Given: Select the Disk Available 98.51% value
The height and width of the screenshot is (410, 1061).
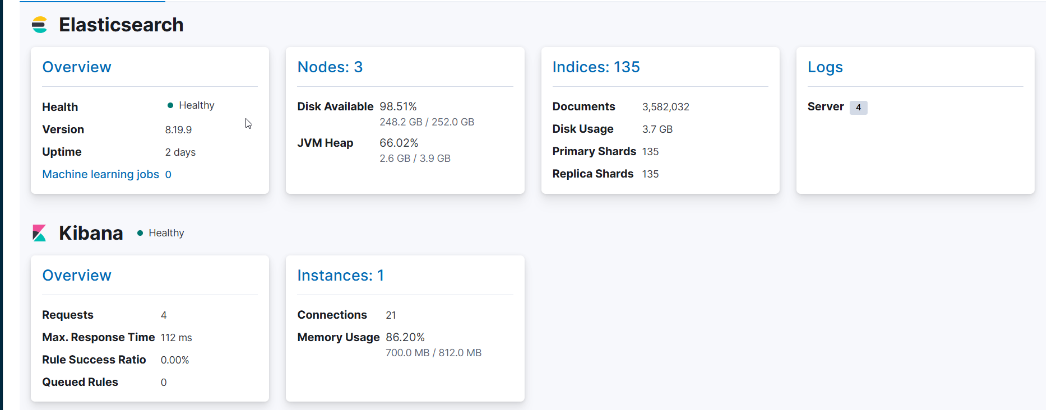Looking at the screenshot, I should coord(398,106).
